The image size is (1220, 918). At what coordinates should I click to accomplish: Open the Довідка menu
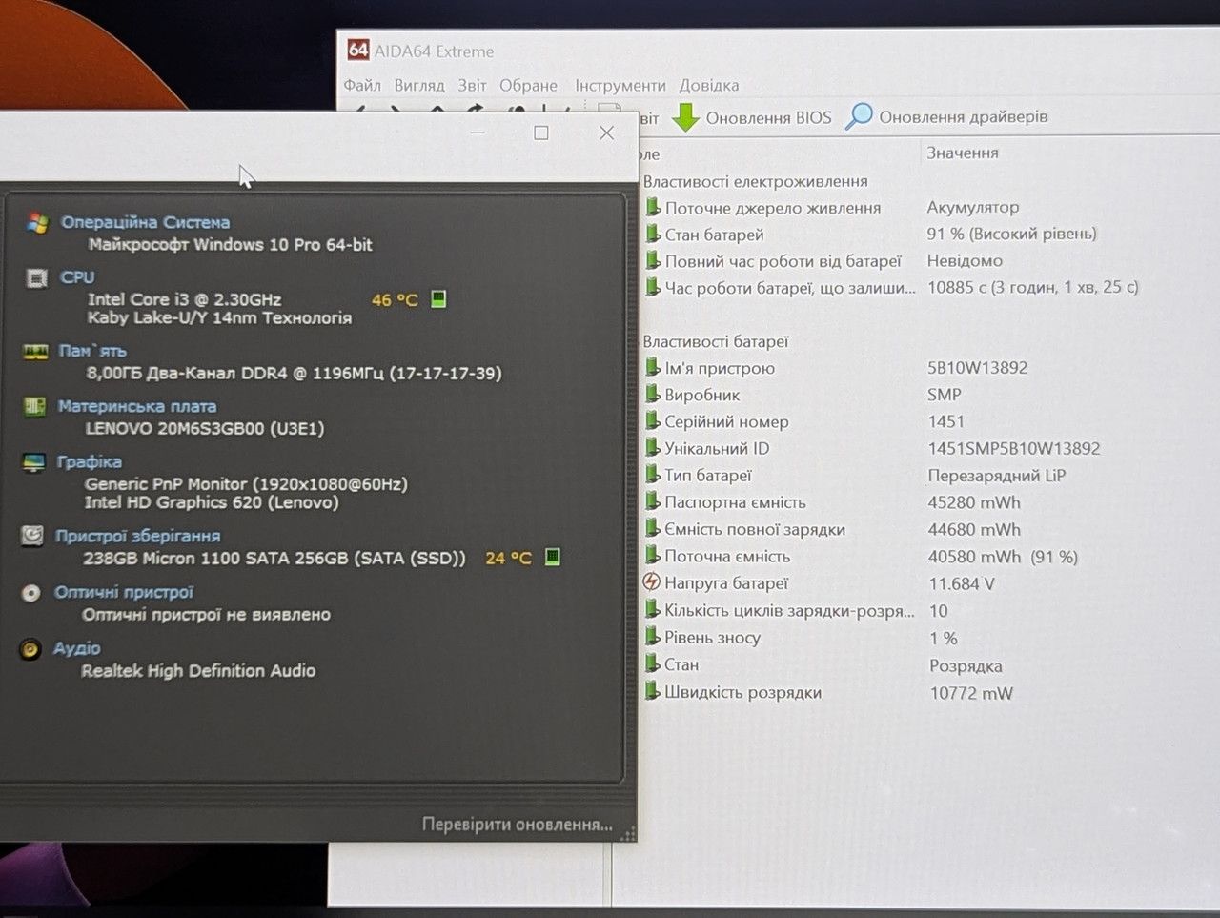(x=708, y=85)
